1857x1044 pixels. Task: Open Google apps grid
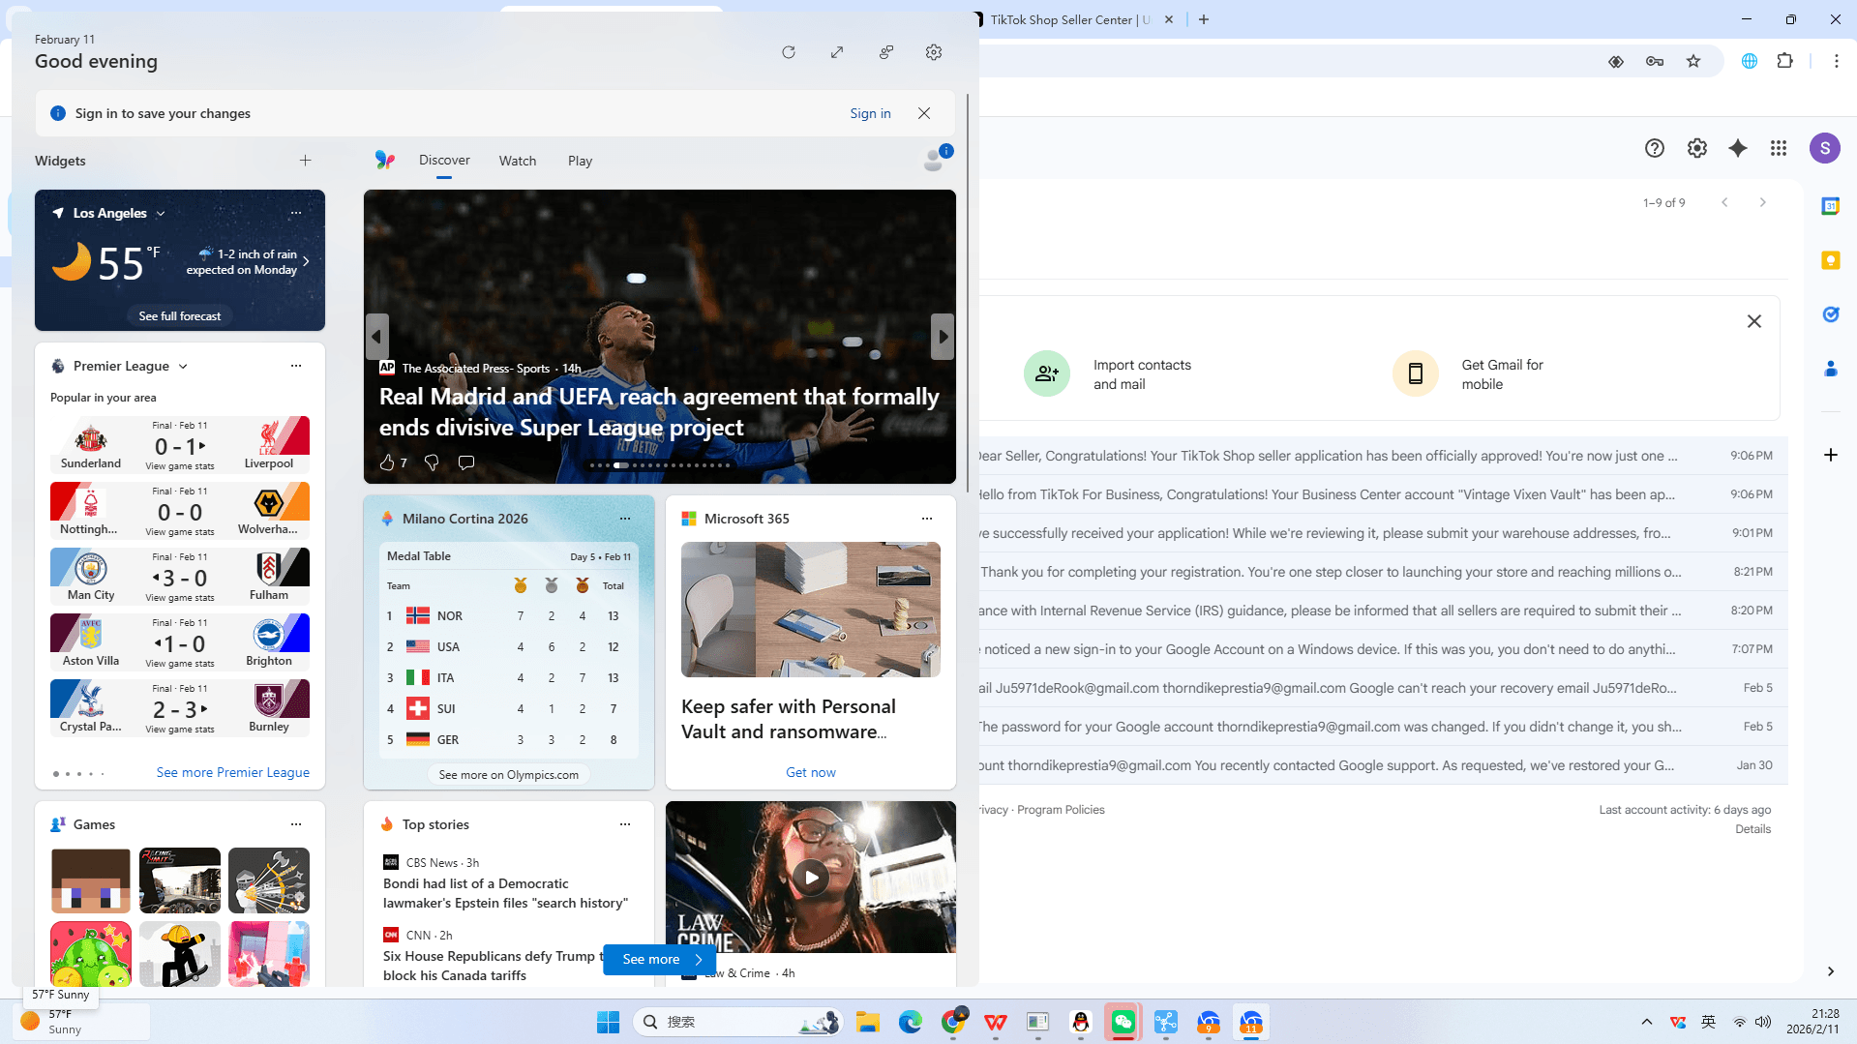coord(1779,148)
